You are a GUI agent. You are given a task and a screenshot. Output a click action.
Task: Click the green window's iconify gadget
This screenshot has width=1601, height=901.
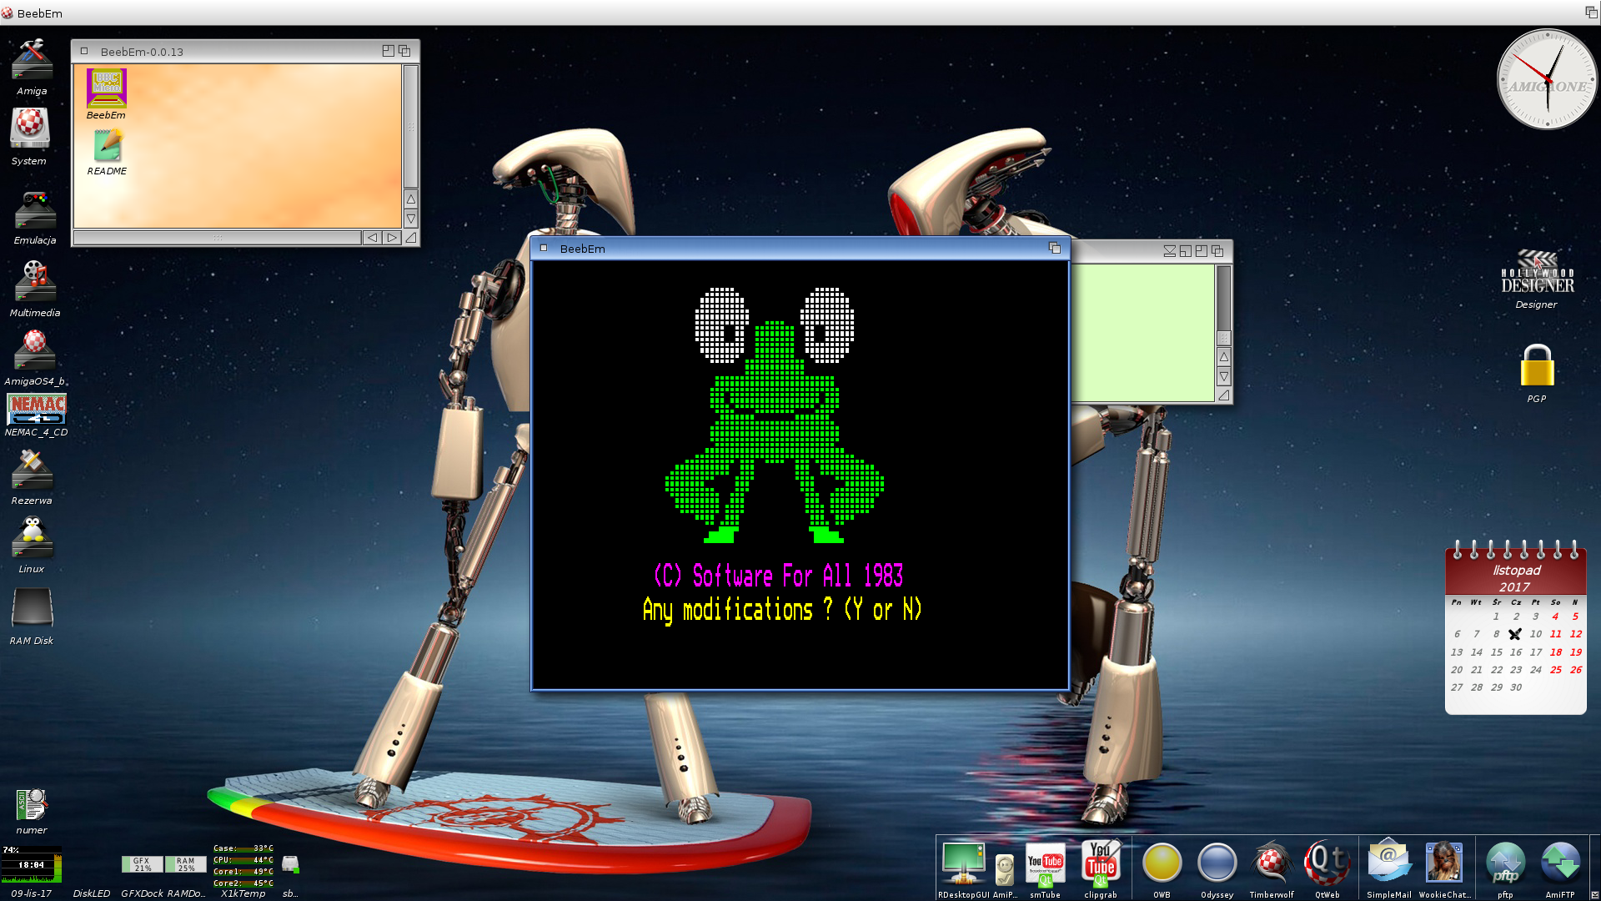click(1169, 250)
